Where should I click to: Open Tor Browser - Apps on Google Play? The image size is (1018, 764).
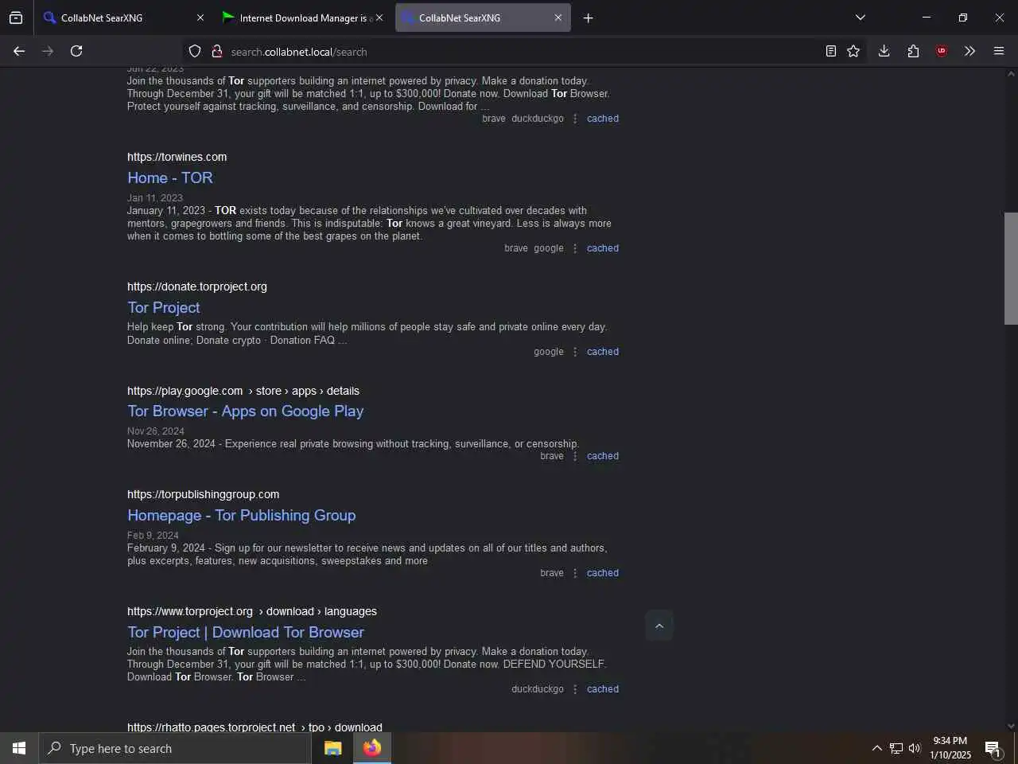pos(246,411)
